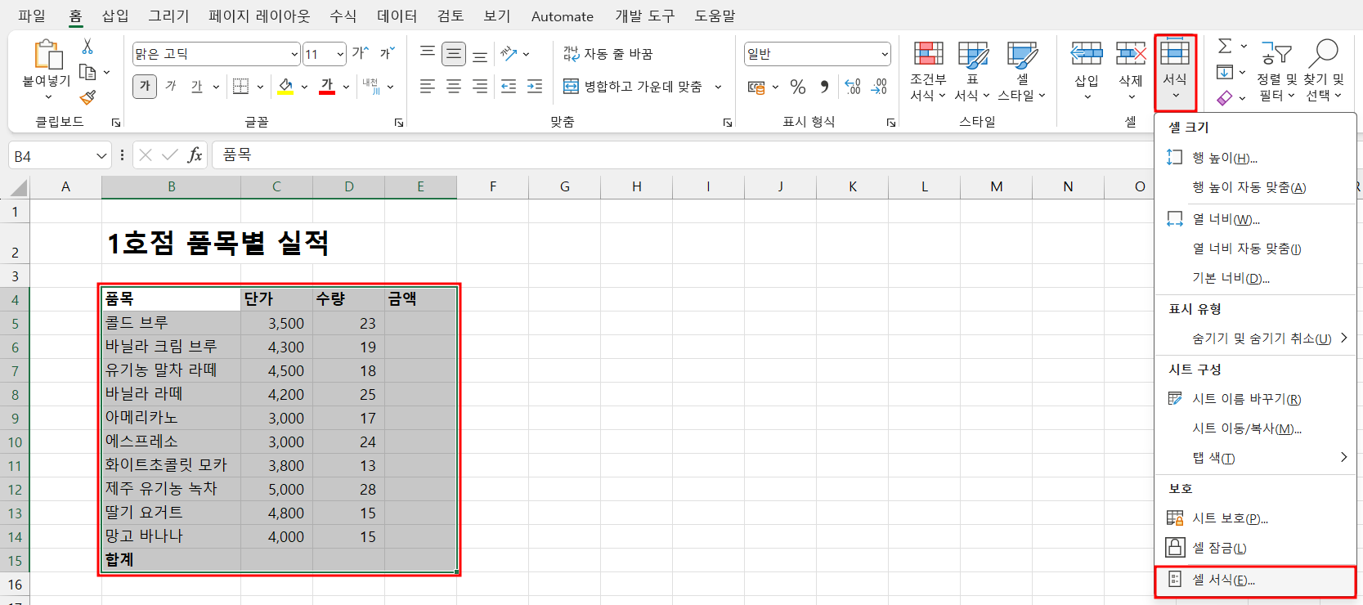The image size is (1363, 605).
Task: Apply red font color swatch
Action: point(327,87)
